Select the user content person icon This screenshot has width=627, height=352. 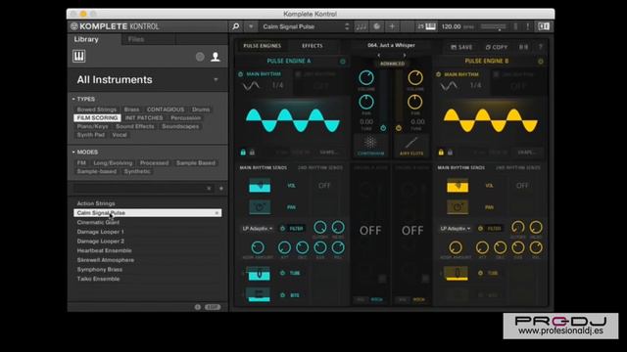tap(216, 57)
